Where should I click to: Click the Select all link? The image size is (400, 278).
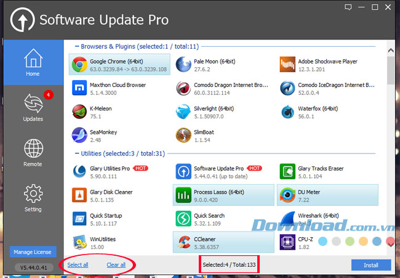(78, 265)
